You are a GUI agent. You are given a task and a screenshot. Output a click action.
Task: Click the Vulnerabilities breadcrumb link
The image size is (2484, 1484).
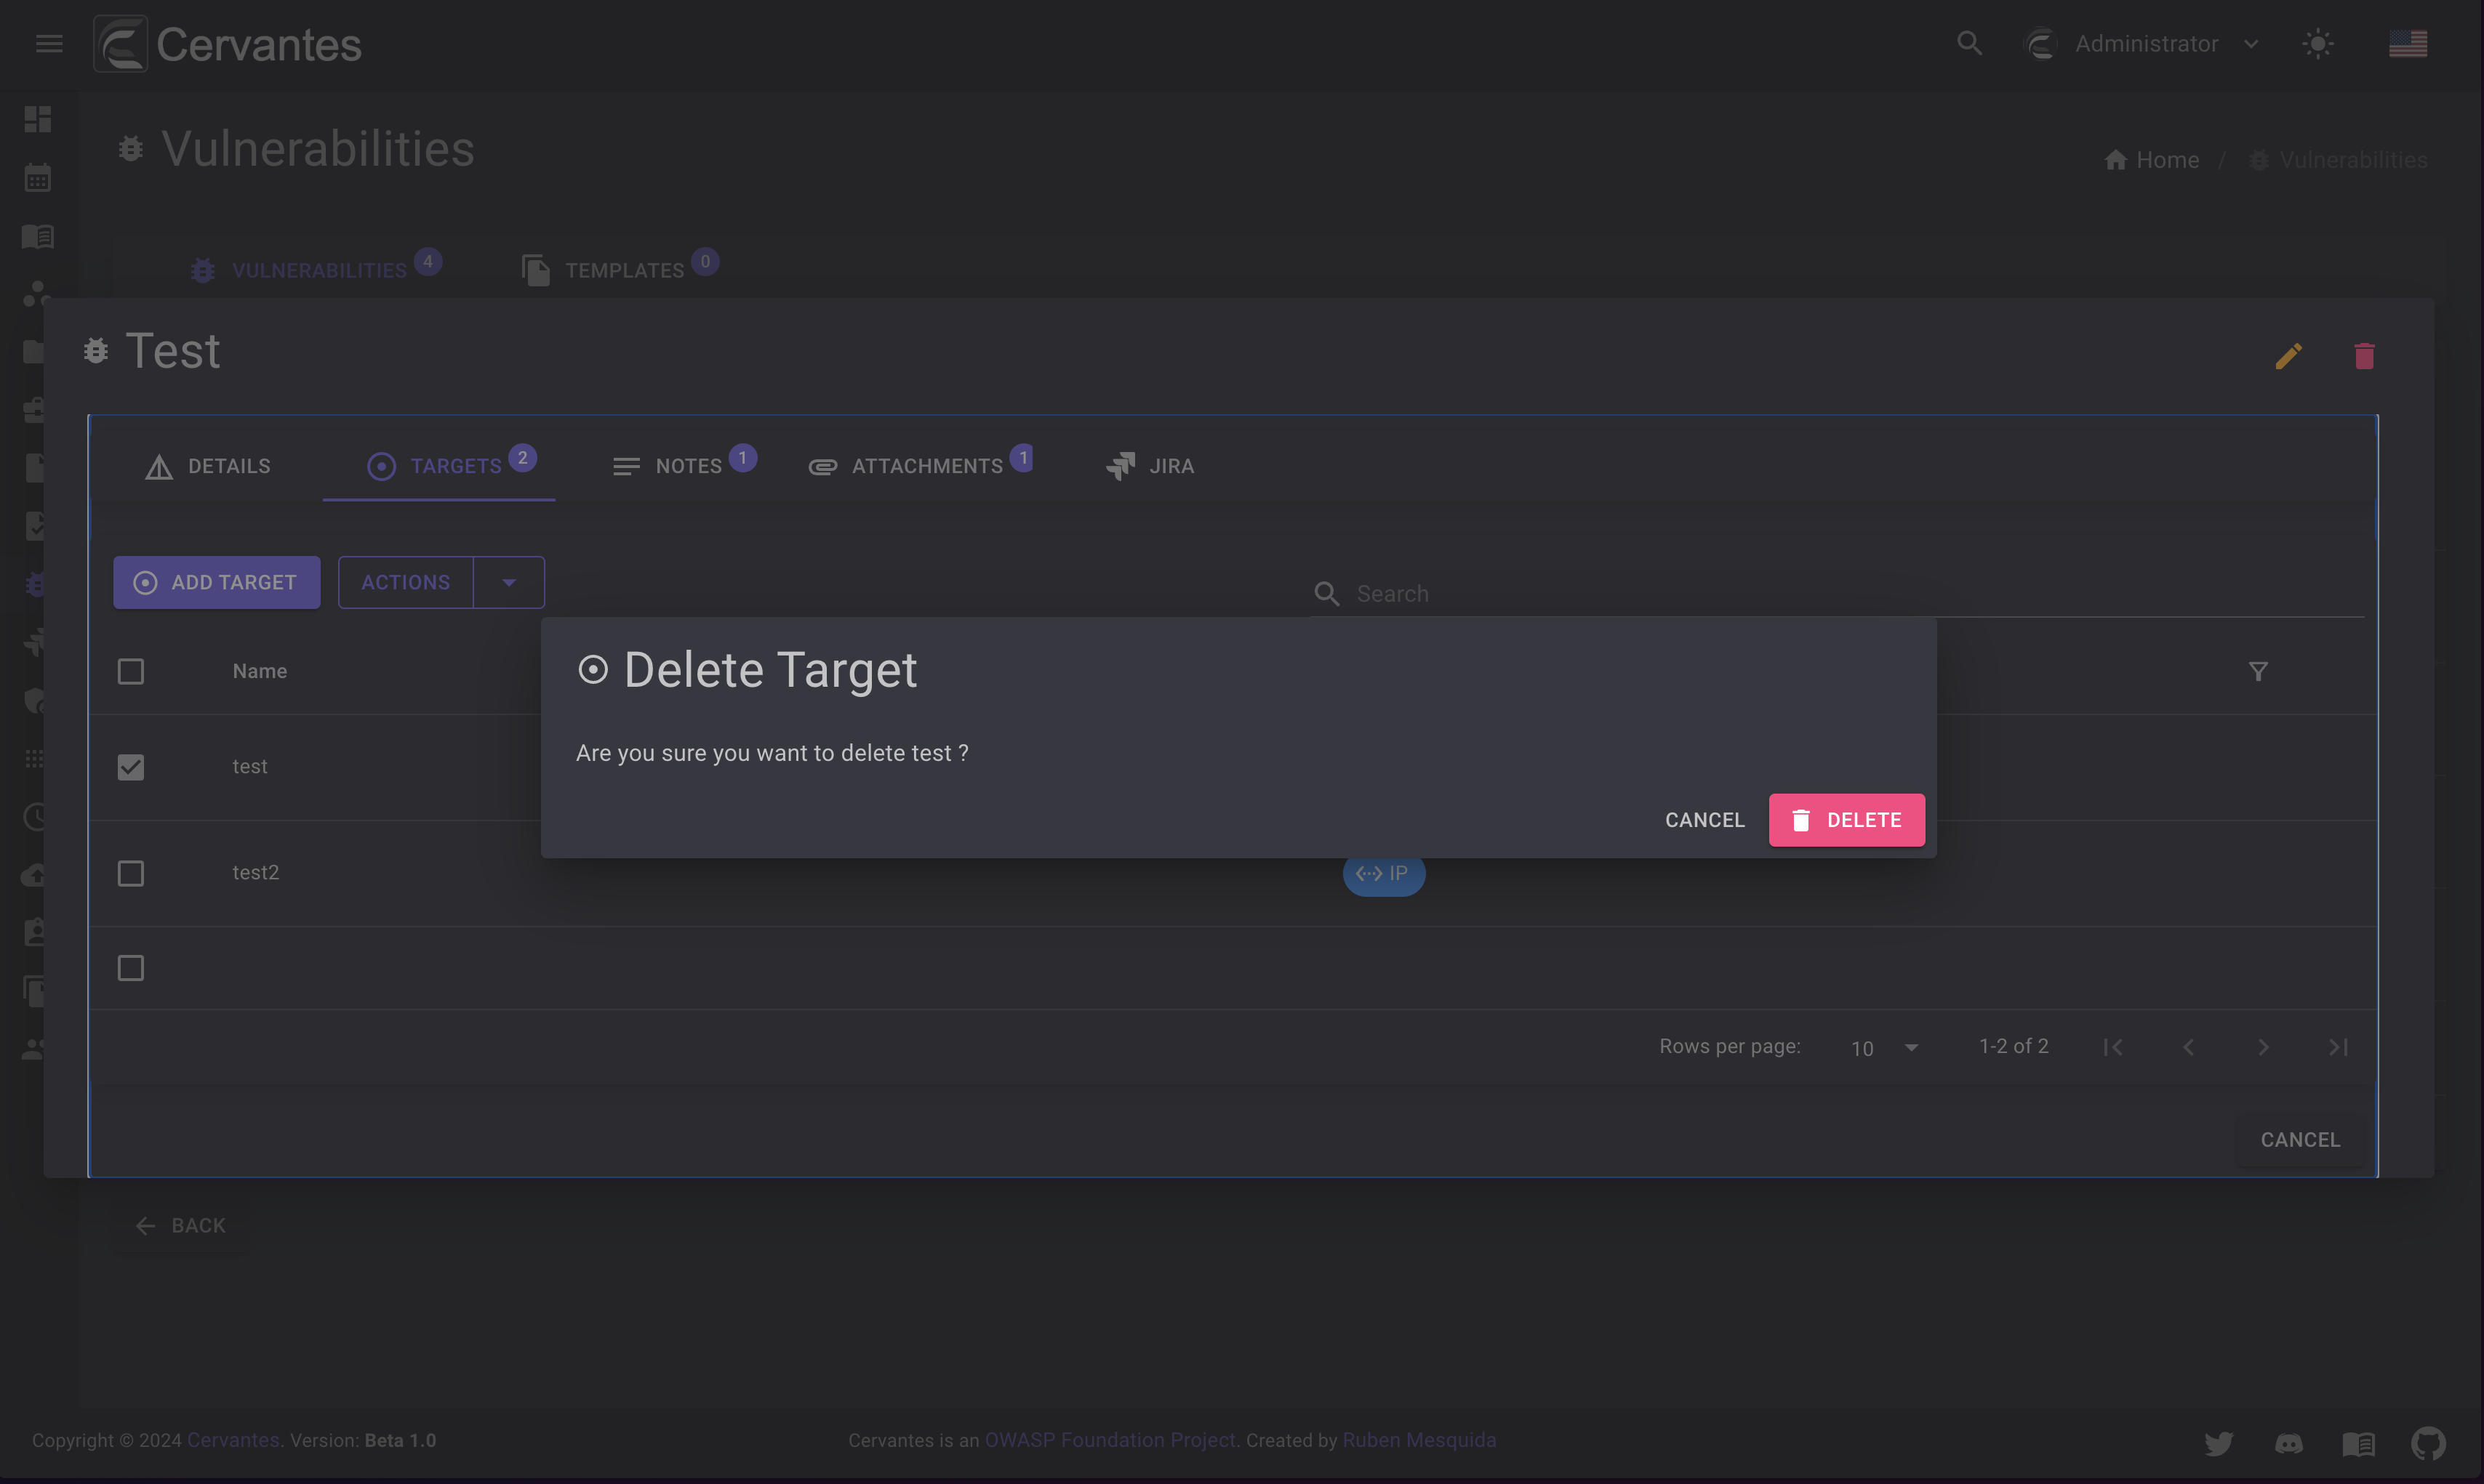pos(2338,160)
